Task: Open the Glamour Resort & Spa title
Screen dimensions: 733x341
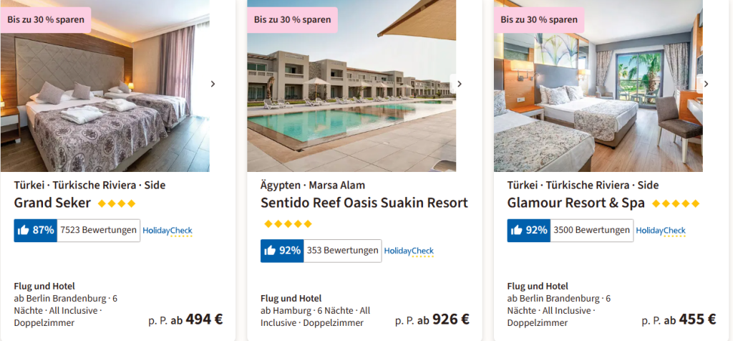Action: [576, 203]
